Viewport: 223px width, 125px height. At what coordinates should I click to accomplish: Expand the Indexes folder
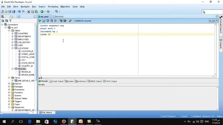click(x=9, y=84)
